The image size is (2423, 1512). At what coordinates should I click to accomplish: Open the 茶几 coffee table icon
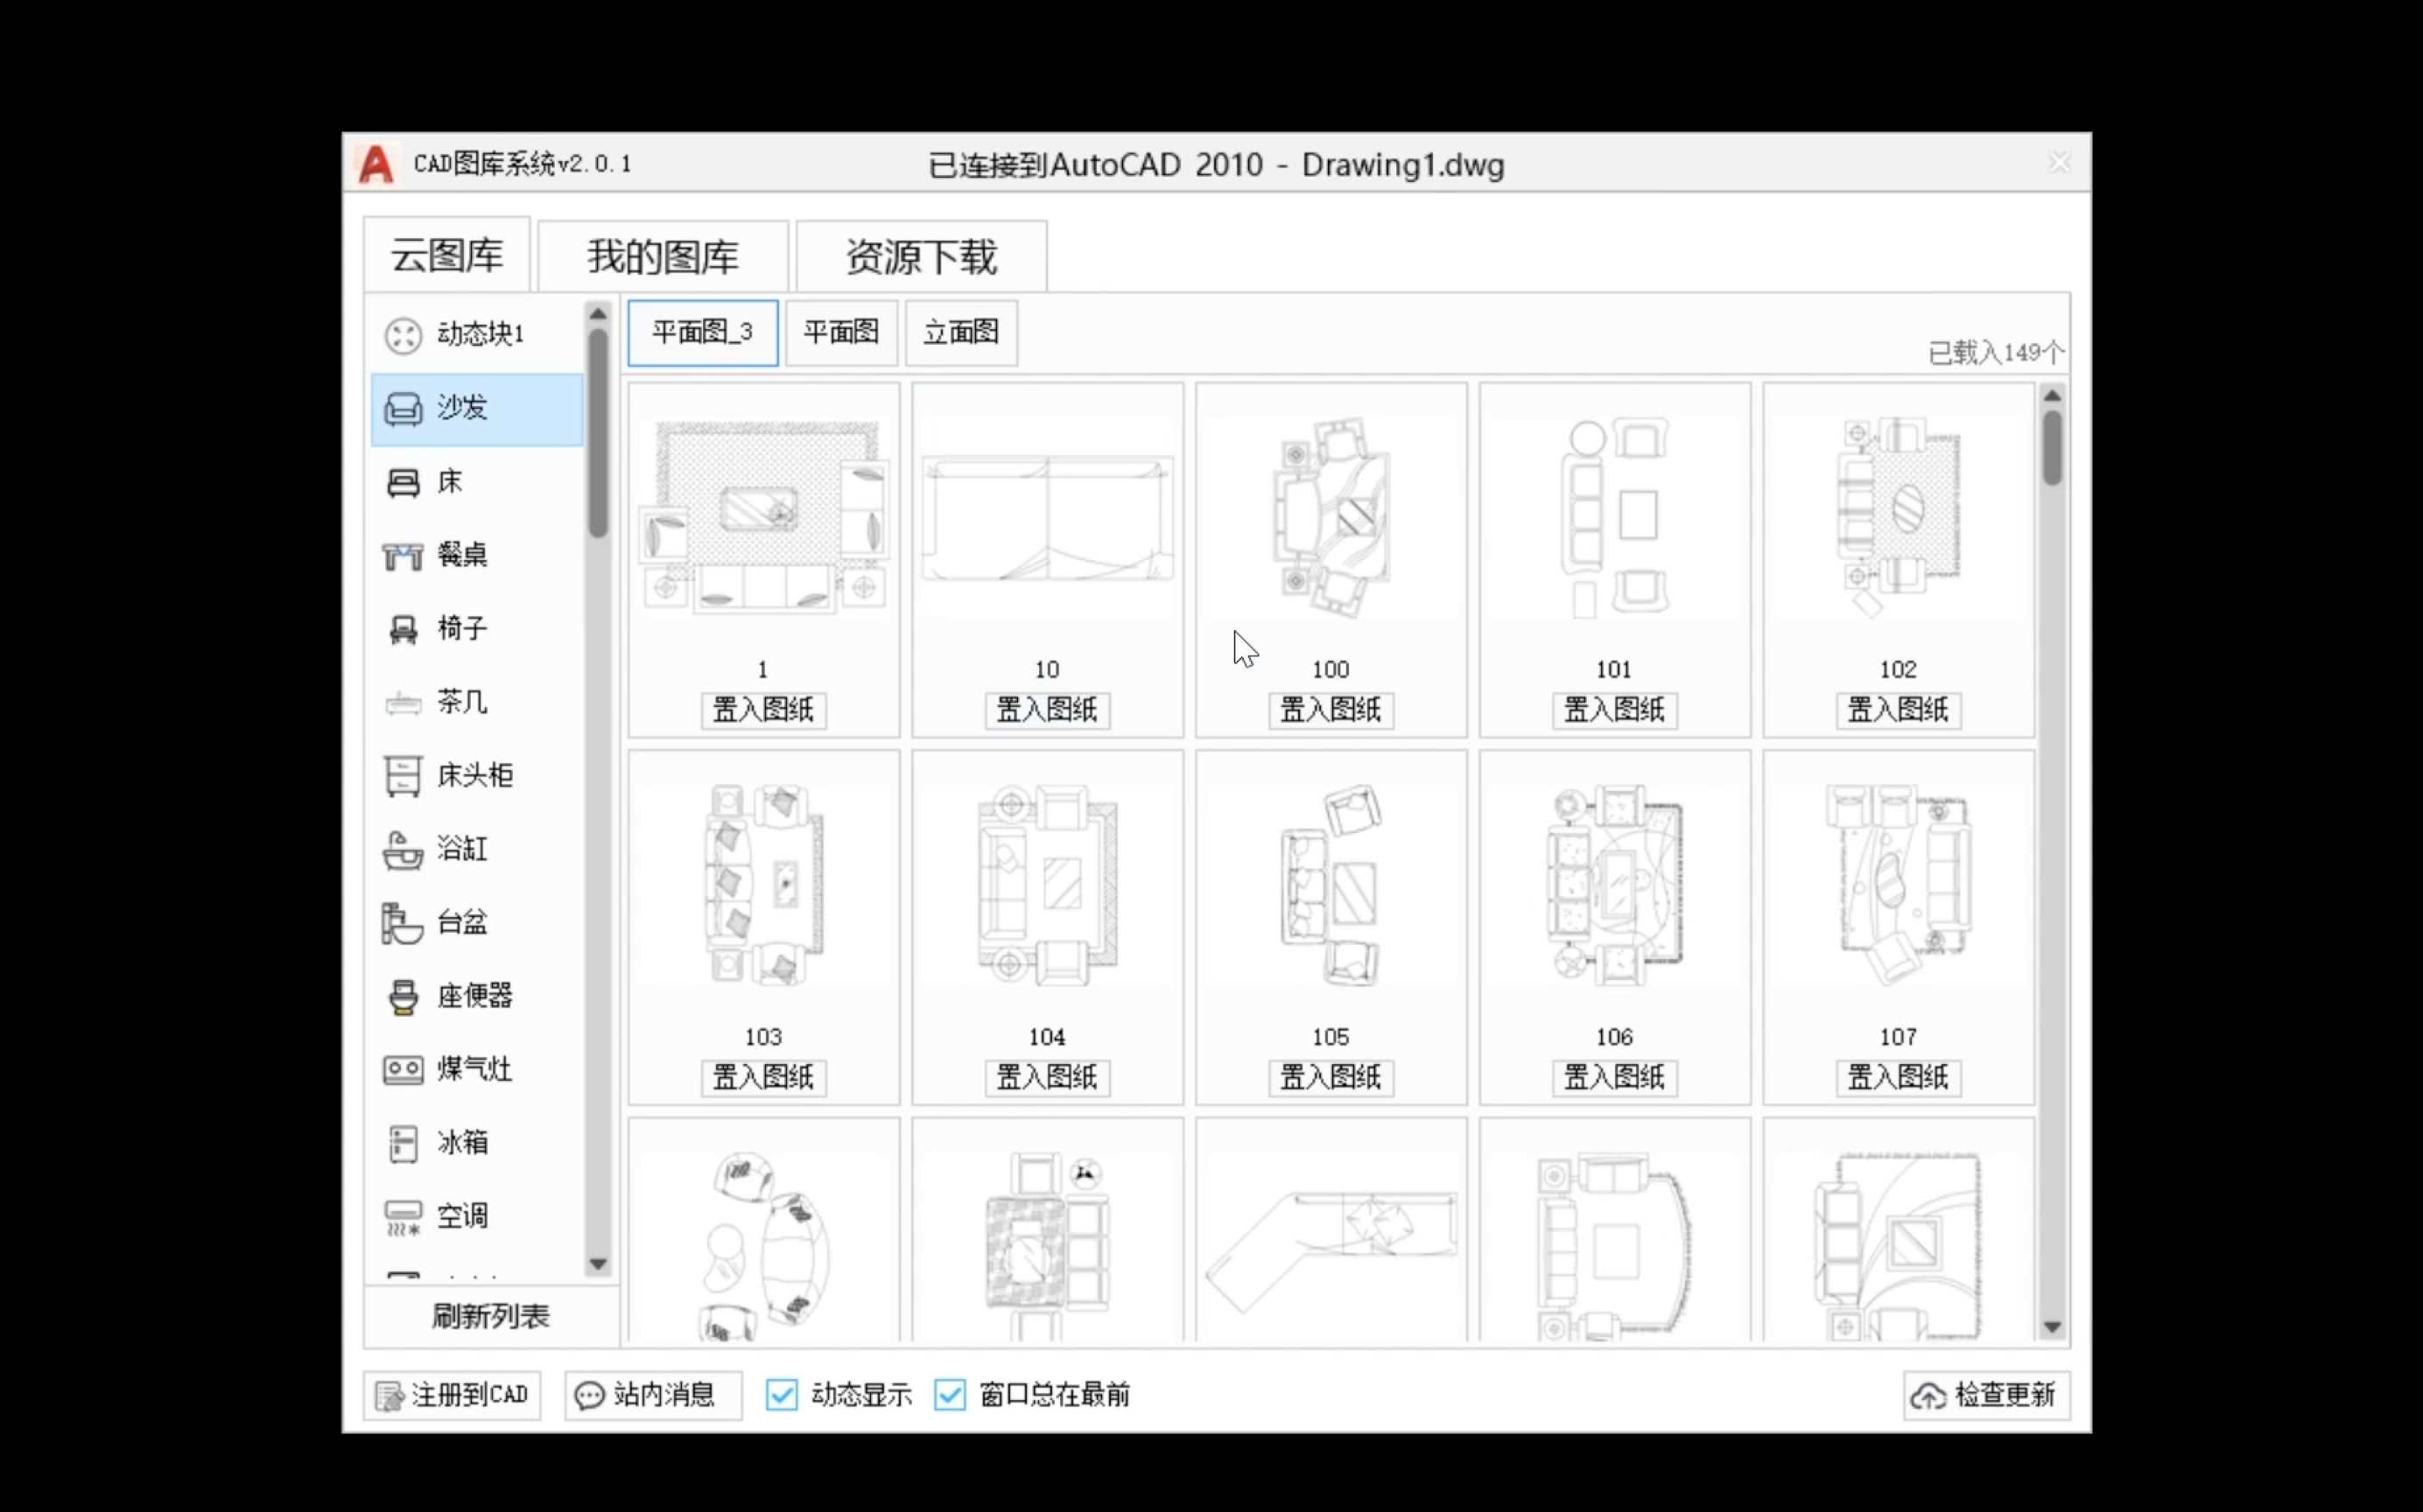[404, 703]
